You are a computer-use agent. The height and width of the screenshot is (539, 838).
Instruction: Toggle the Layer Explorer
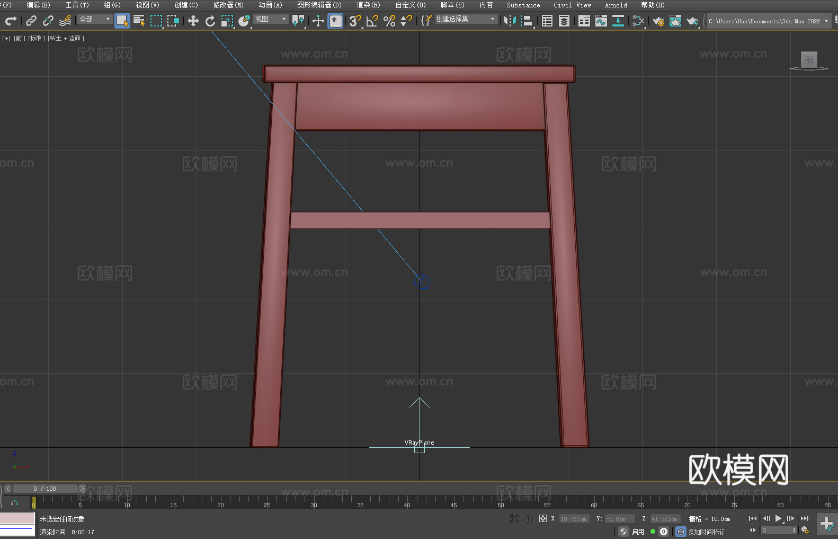(x=564, y=21)
